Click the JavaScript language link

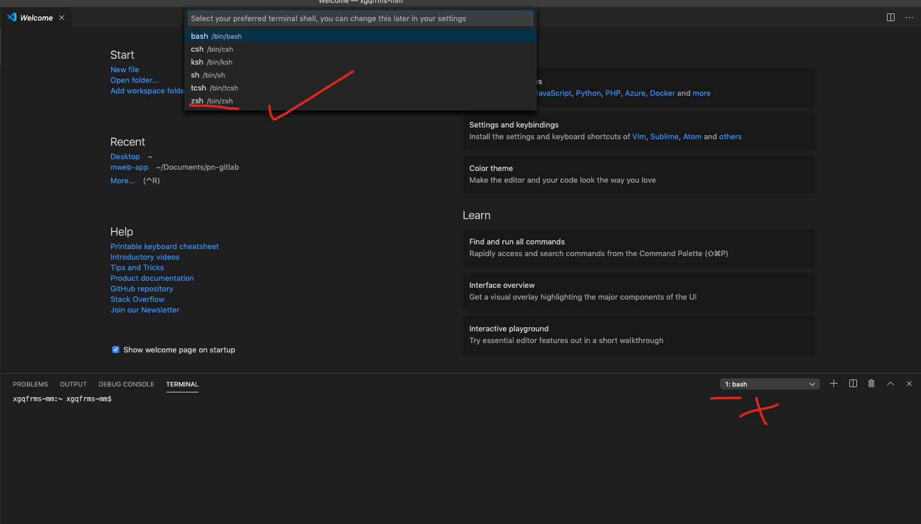coord(554,93)
